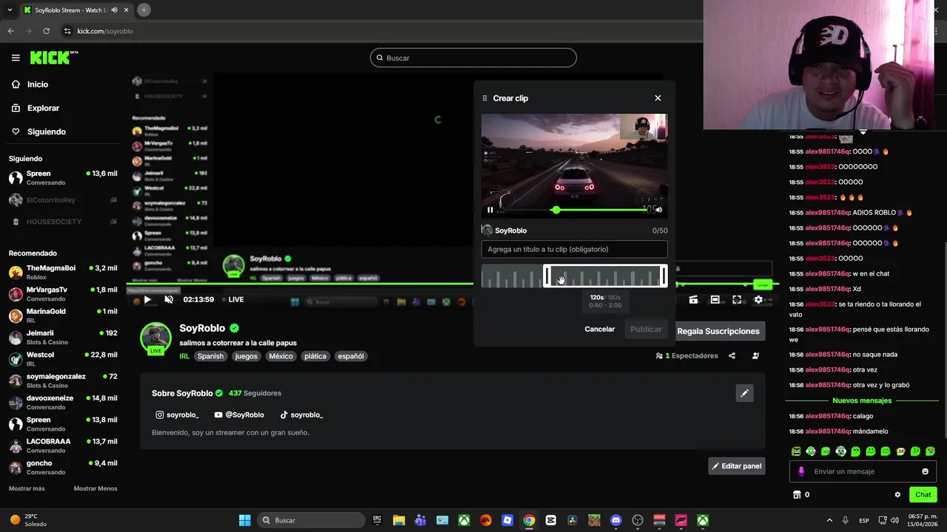Click the purple microphone in chat input

click(801, 471)
